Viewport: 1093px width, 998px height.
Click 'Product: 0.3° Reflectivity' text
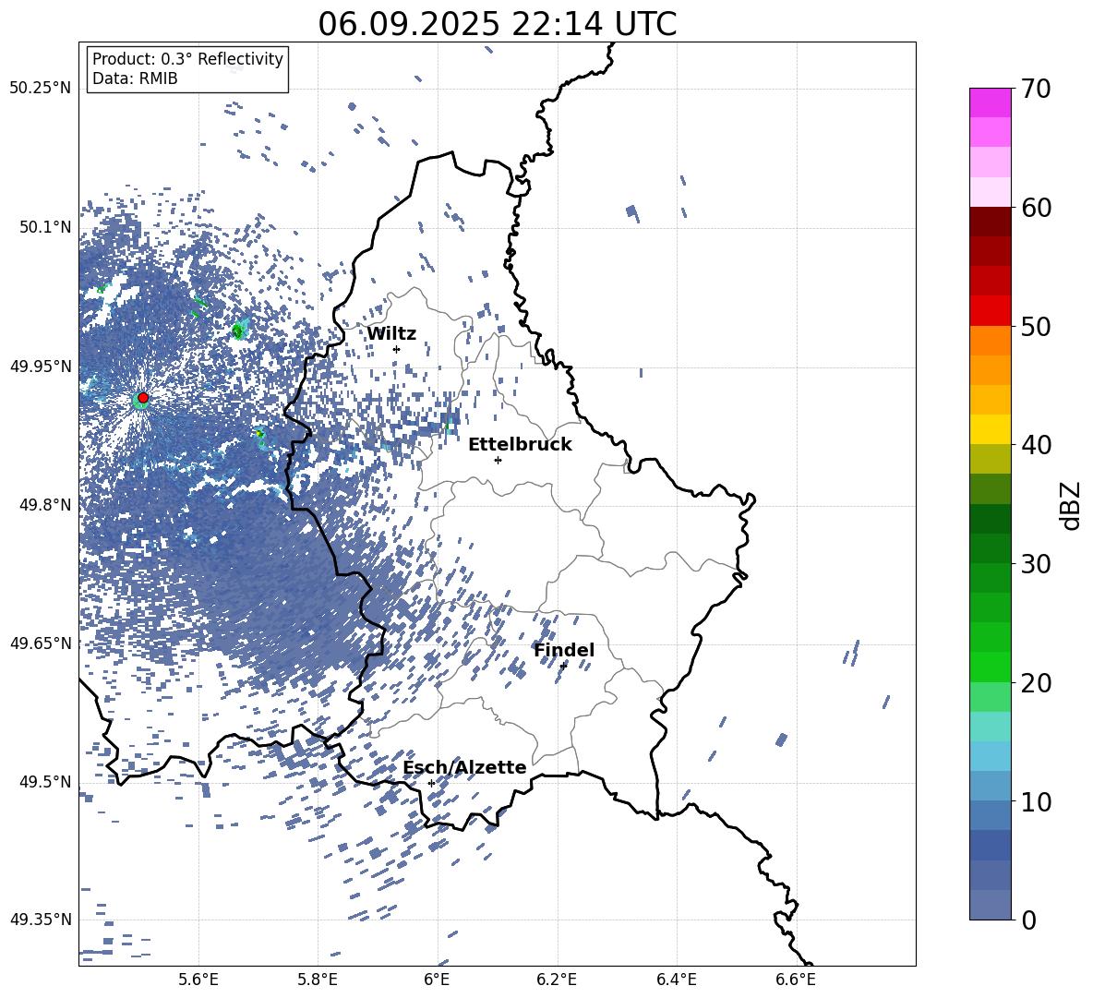pyautogui.click(x=187, y=58)
